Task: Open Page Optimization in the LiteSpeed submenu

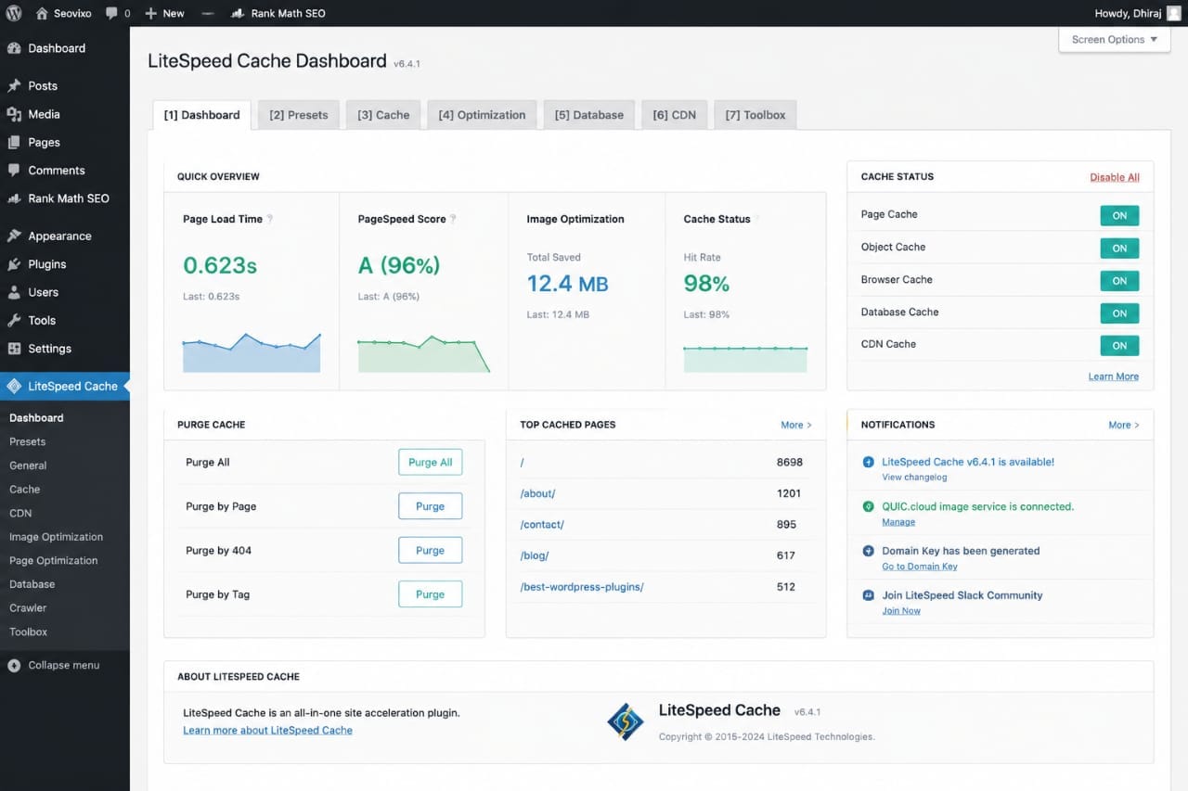Action: coord(53,561)
